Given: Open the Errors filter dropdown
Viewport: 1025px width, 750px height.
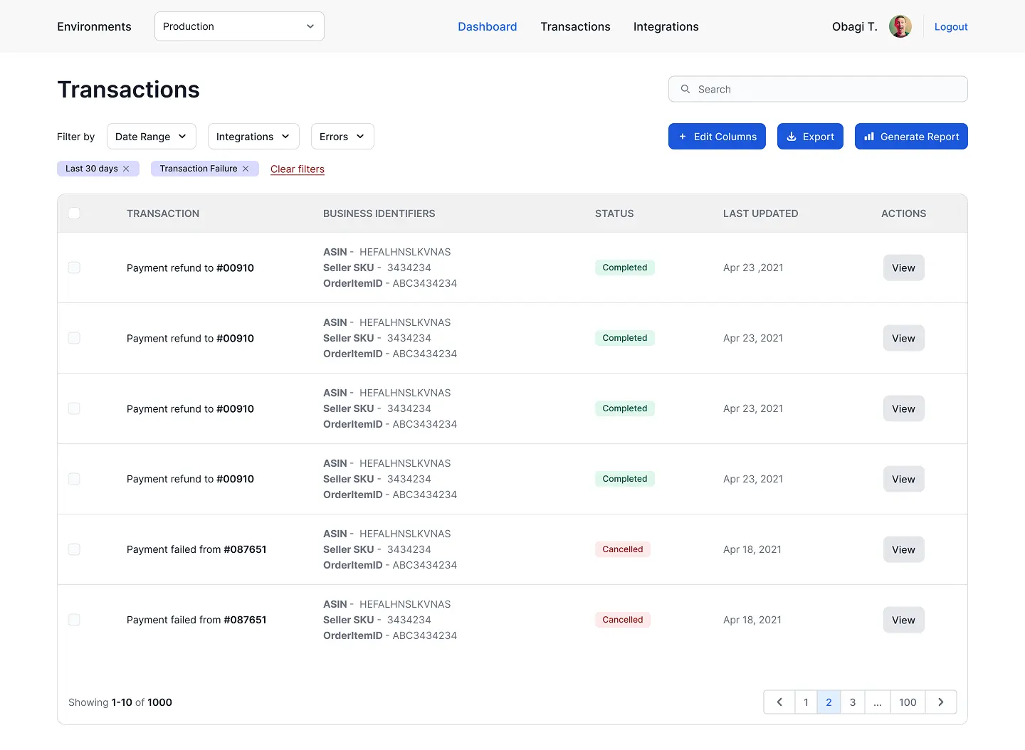Looking at the screenshot, I should tap(342, 137).
